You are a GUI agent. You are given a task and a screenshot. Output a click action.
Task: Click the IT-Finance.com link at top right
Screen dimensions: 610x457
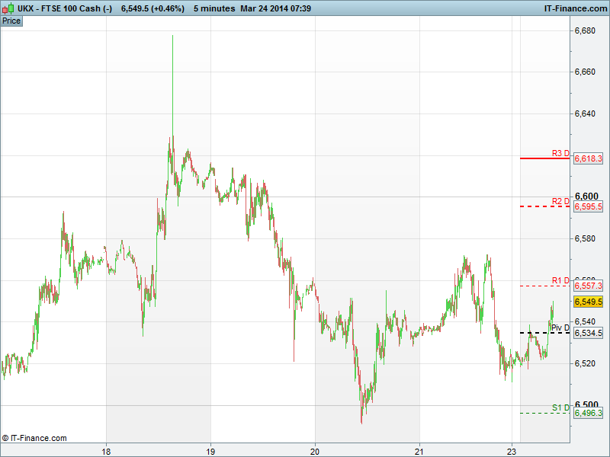pos(574,8)
